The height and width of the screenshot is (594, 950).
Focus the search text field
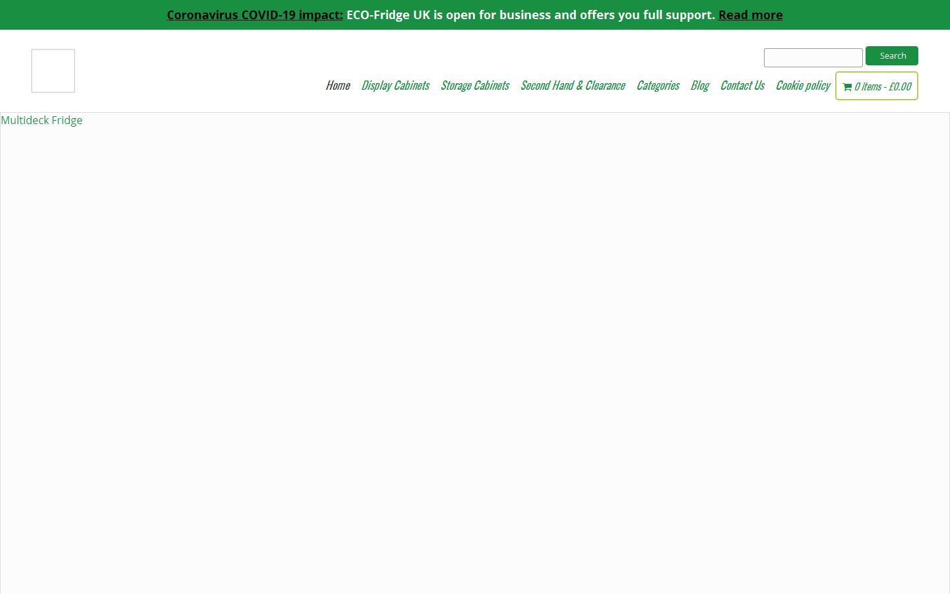click(813, 57)
